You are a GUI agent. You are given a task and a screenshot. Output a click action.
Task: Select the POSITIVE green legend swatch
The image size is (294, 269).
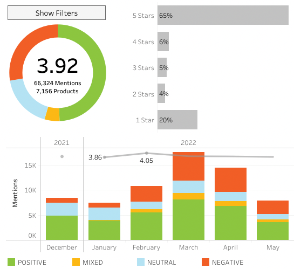click(x=11, y=262)
